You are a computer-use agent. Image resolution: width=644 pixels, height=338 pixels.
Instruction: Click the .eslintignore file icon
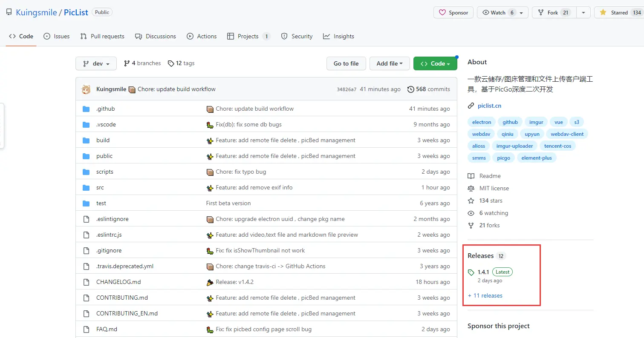(86, 219)
